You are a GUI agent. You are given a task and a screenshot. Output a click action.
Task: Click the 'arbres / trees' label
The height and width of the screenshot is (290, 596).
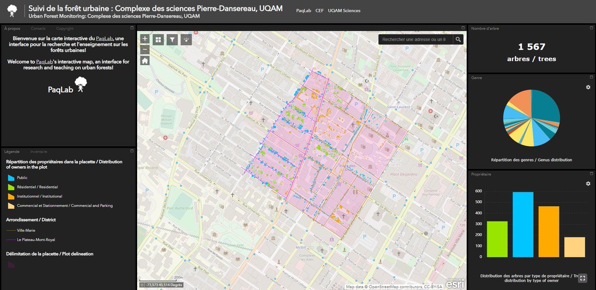pyautogui.click(x=531, y=58)
